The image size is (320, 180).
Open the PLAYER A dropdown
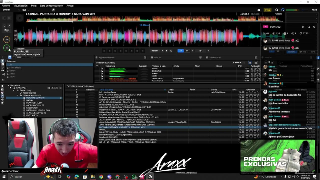238,62
